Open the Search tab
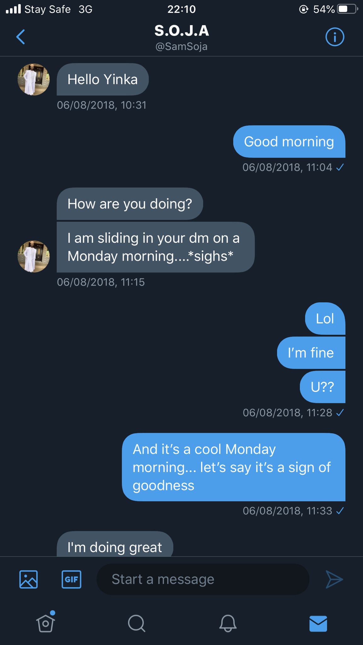This screenshot has height=645, width=363. point(136,623)
